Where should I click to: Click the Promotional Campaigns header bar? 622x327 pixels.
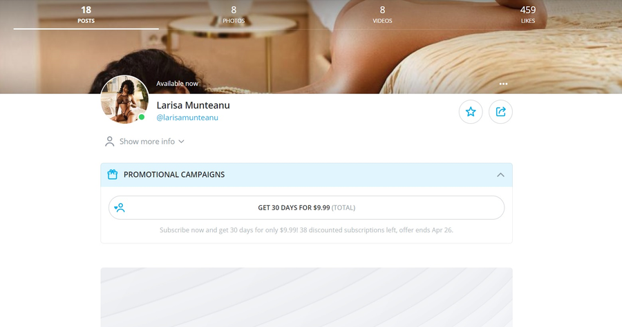(306, 175)
